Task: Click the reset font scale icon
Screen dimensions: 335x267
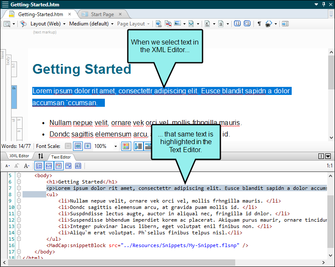Action: pyautogui.click(x=78, y=146)
